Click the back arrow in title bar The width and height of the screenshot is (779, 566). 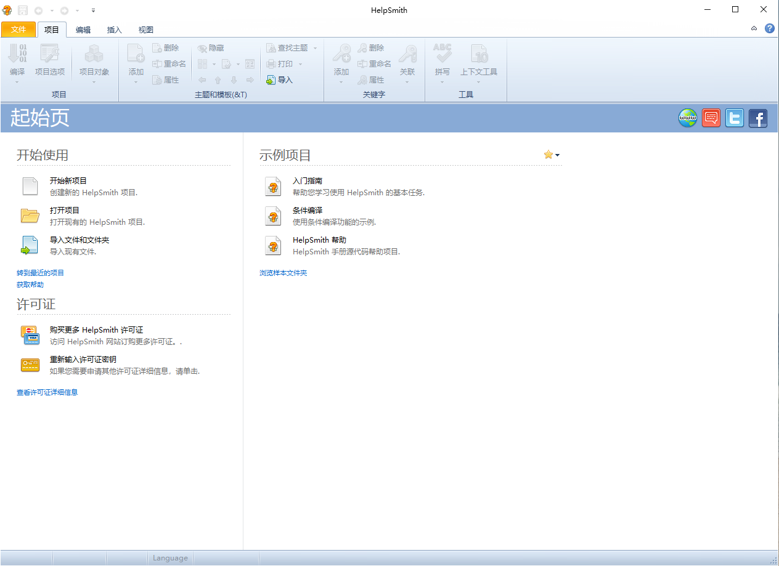coord(39,10)
